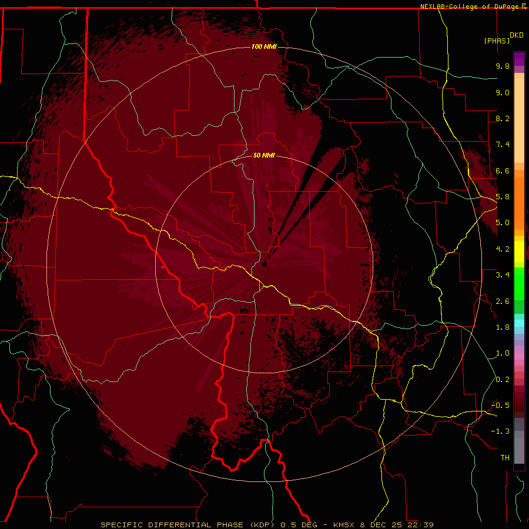
Task: Click the purple top segment of color bar
Action: [519, 59]
